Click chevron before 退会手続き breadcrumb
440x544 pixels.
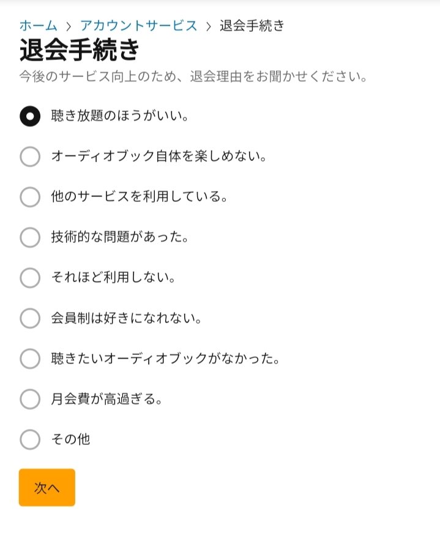point(209,26)
